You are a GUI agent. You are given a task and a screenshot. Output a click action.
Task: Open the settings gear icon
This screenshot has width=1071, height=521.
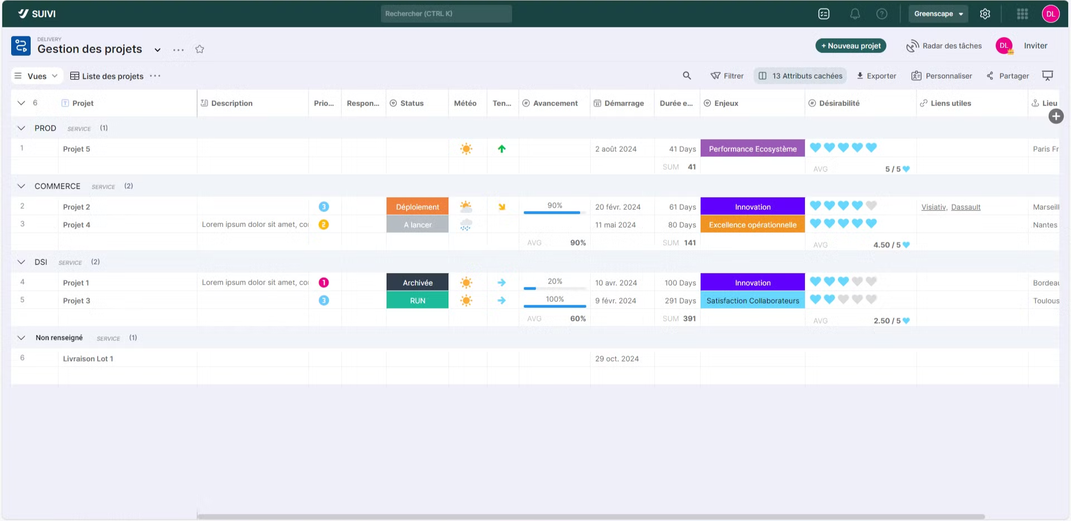[x=985, y=14]
